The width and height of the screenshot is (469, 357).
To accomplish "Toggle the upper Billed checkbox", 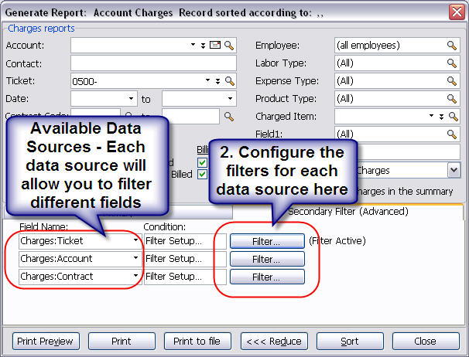I will [203, 162].
